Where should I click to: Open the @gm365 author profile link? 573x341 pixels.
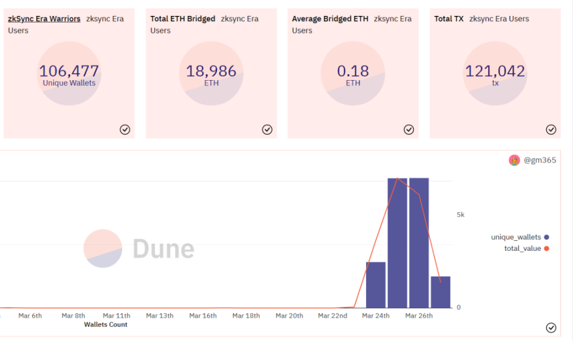pos(540,160)
